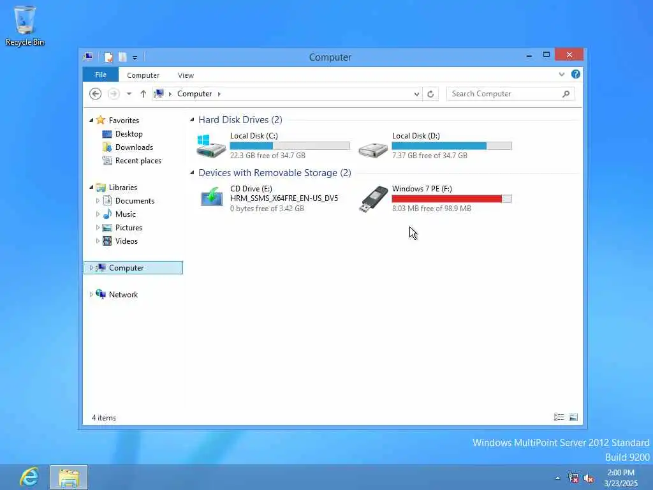This screenshot has width=653, height=490.
Task: Click the Up one level arrow
Action: coord(143,94)
